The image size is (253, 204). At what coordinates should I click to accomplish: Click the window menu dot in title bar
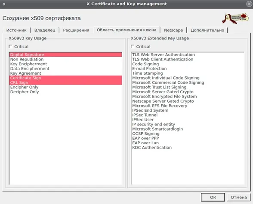coord(4,4)
